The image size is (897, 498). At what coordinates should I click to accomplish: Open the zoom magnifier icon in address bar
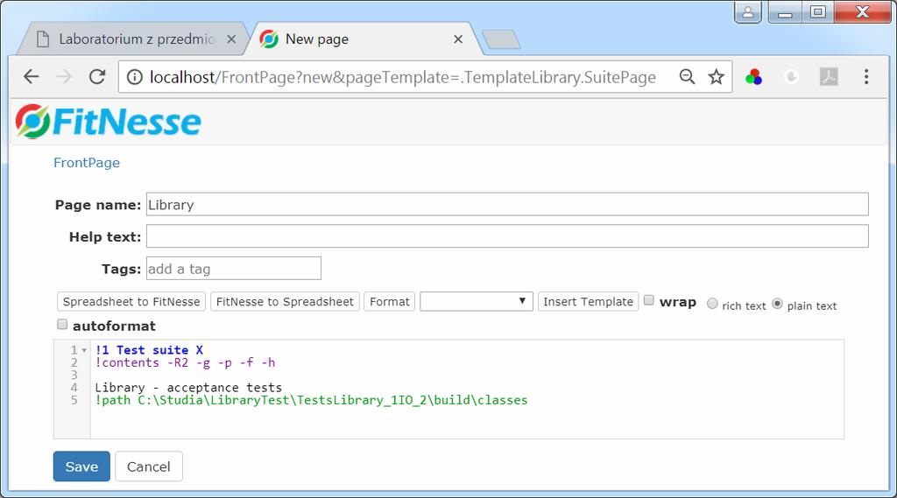coord(687,77)
